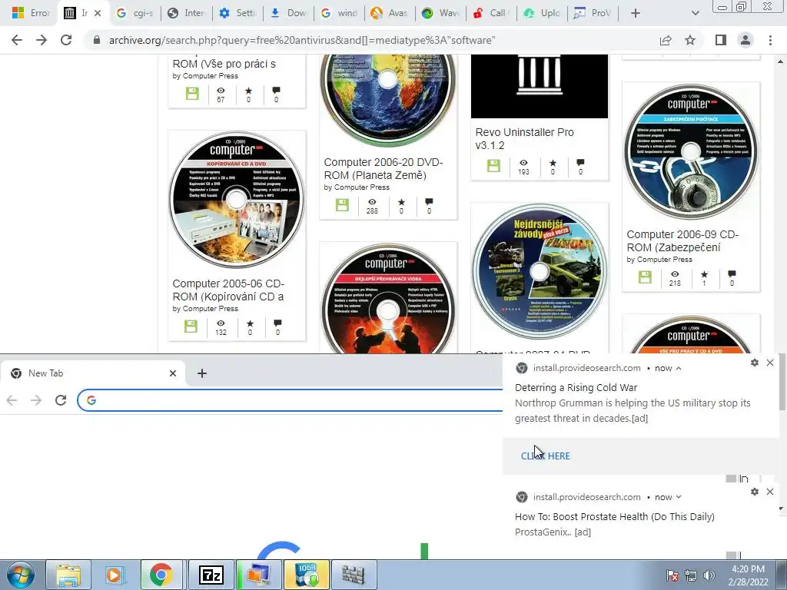Switch to the Error tab

coord(31,13)
